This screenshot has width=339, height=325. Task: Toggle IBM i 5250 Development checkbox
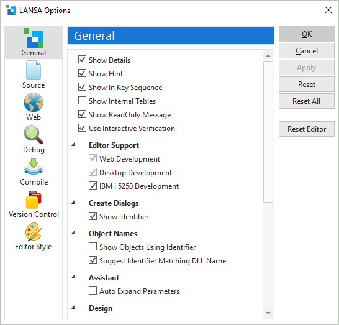point(93,186)
